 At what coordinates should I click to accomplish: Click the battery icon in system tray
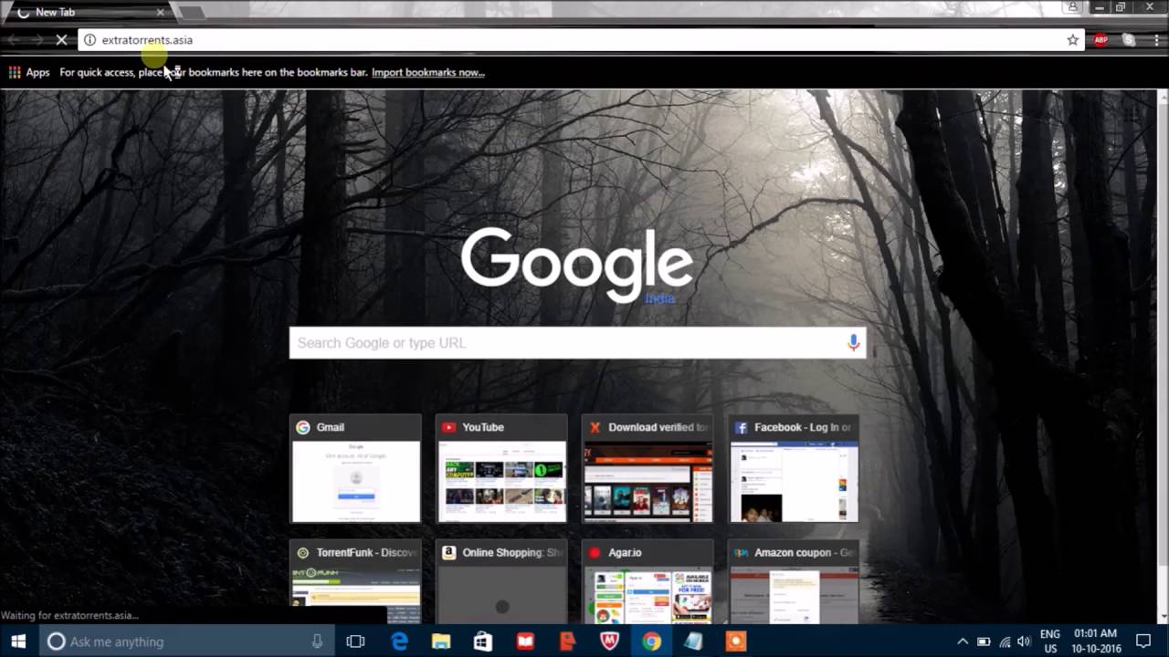[x=984, y=641]
